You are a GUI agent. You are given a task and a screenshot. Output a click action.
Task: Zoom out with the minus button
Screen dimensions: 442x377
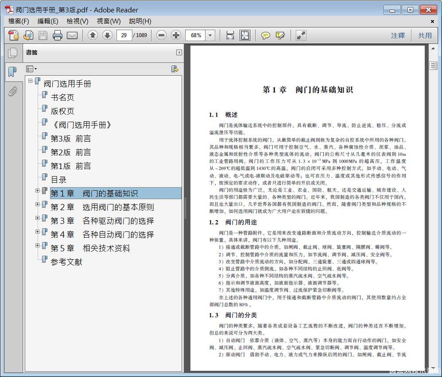162,35
